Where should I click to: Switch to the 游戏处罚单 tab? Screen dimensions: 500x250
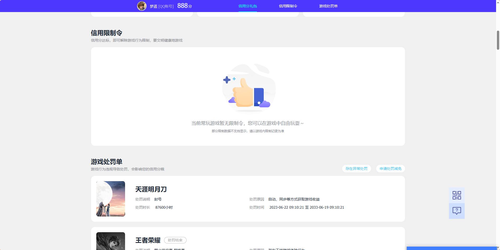(328, 6)
